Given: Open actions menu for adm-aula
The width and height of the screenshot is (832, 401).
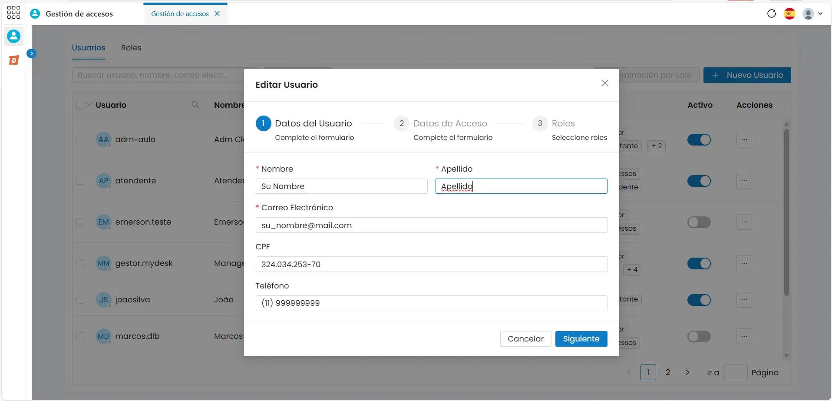Looking at the screenshot, I should coord(744,139).
